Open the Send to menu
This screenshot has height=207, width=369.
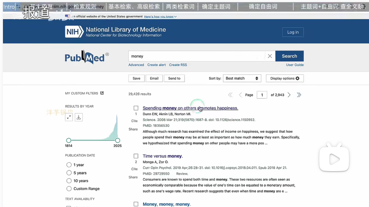pyautogui.click(x=174, y=78)
